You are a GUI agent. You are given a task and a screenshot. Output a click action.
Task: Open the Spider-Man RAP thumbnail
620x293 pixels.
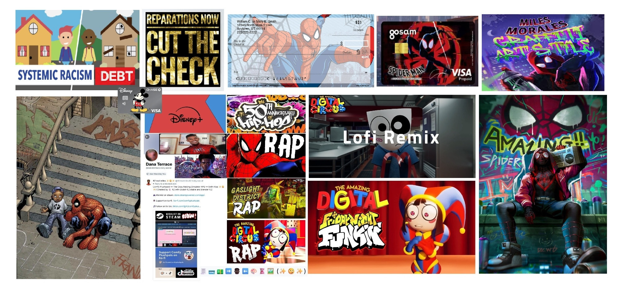coord(266,156)
